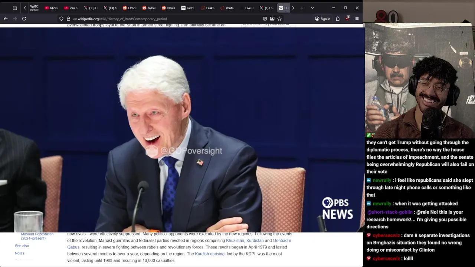This screenshot has width=475, height=267.
Task: Switch to the News Reddit tab
Action: [x=169, y=8]
